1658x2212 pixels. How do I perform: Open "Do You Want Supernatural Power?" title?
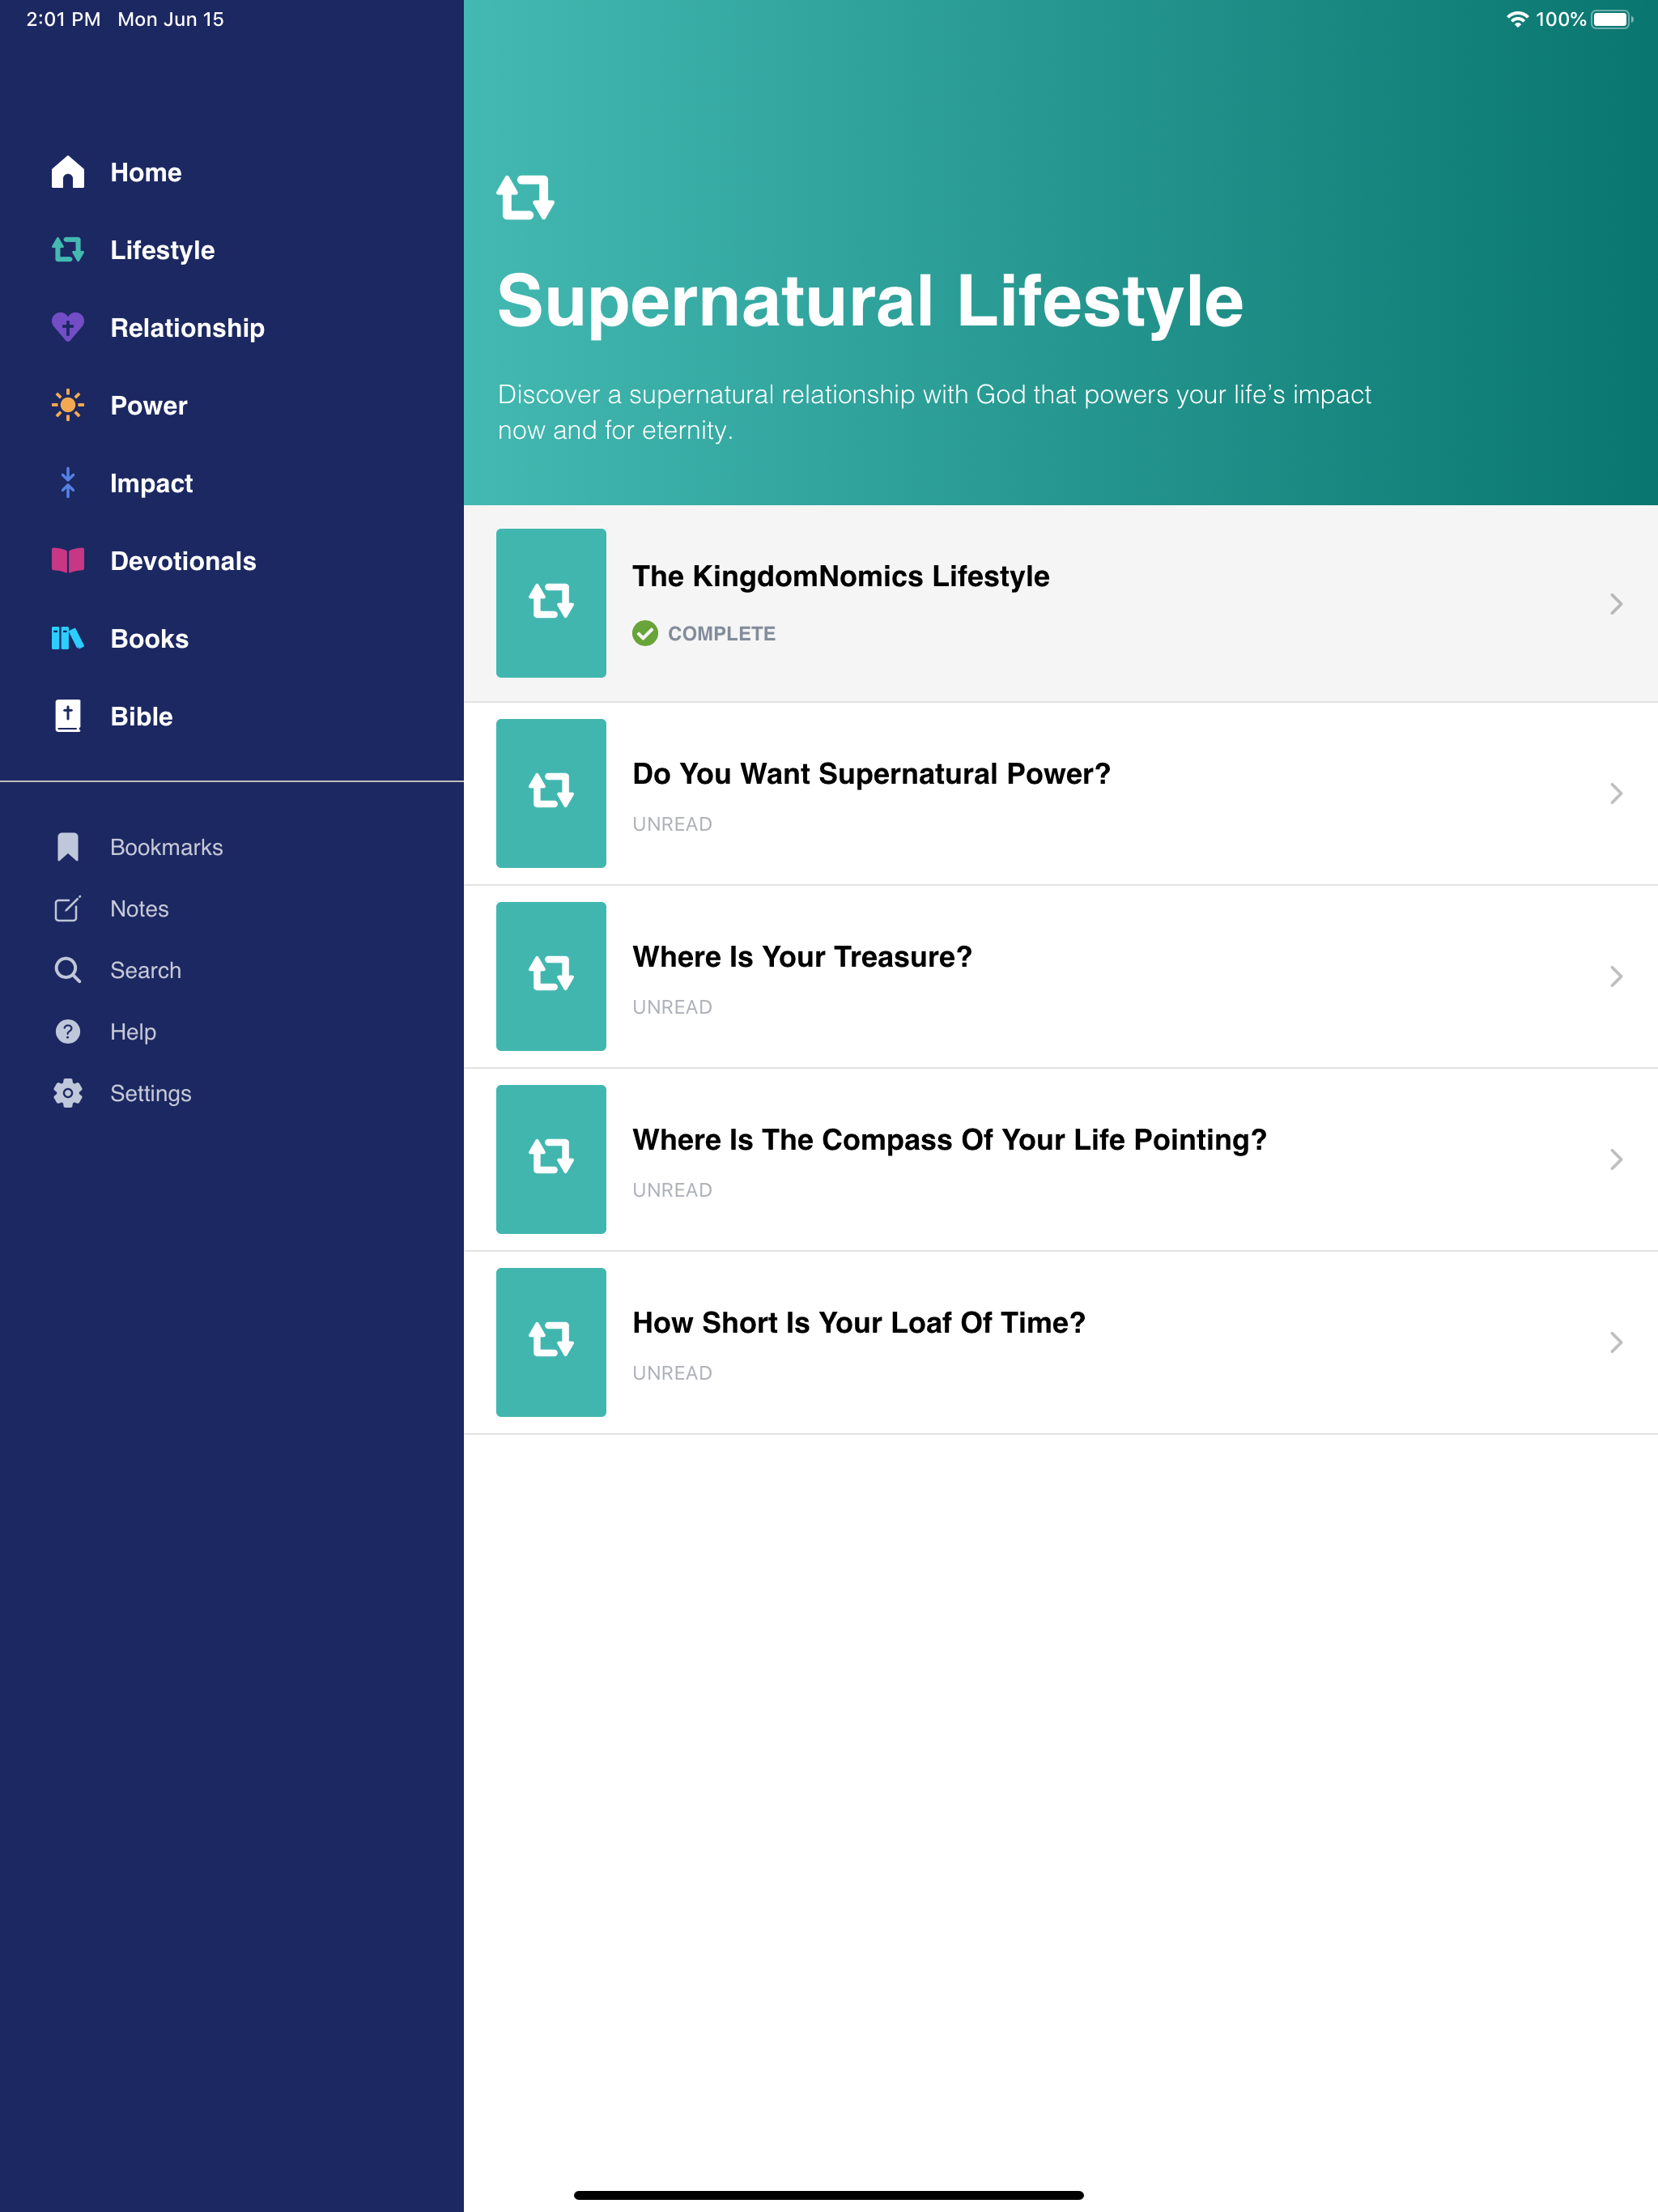[871, 773]
